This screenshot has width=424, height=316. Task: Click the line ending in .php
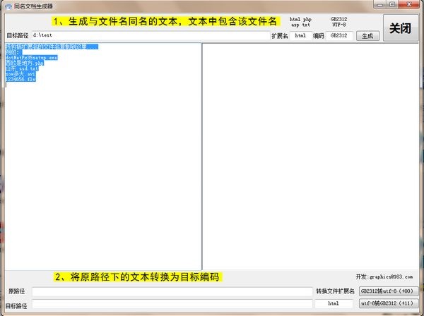point(25,63)
